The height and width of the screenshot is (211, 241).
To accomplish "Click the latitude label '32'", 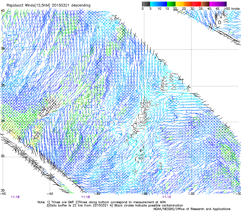I will (3, 156).
